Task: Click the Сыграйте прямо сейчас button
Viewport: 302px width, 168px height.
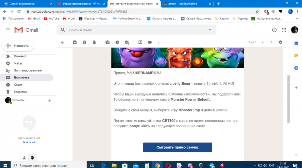Action: 178,147
